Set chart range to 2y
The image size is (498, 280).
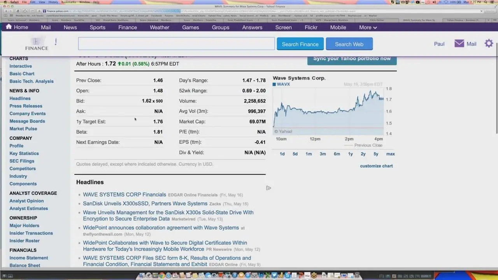(363, 154)
